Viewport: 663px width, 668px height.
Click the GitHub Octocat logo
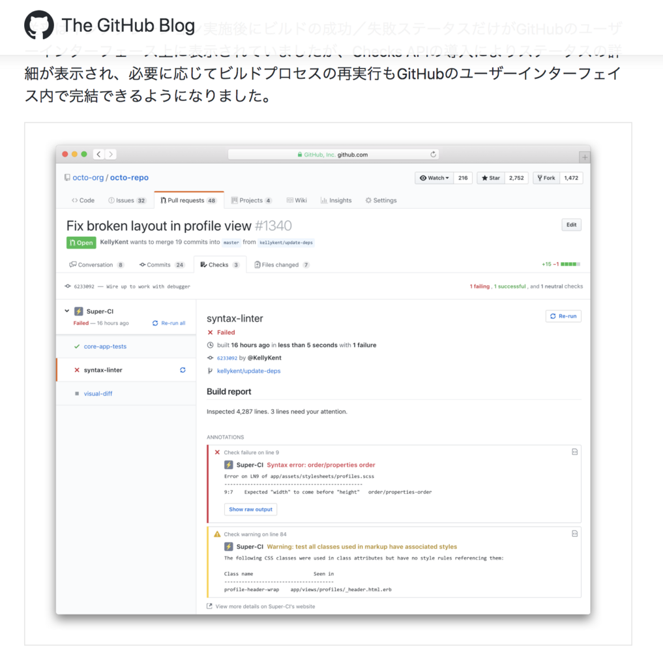click(x=38, y=25)
